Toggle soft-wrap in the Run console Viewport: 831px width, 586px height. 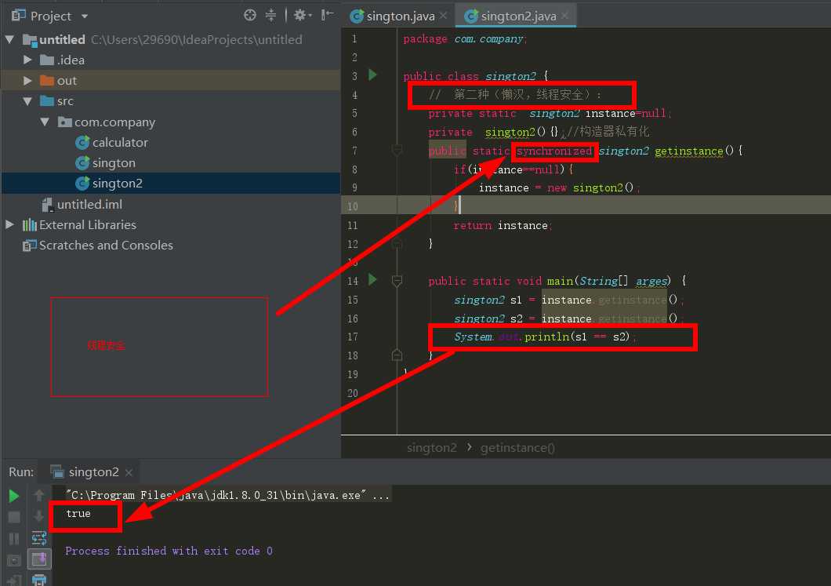pyautogui.click(x=39, y=538)
